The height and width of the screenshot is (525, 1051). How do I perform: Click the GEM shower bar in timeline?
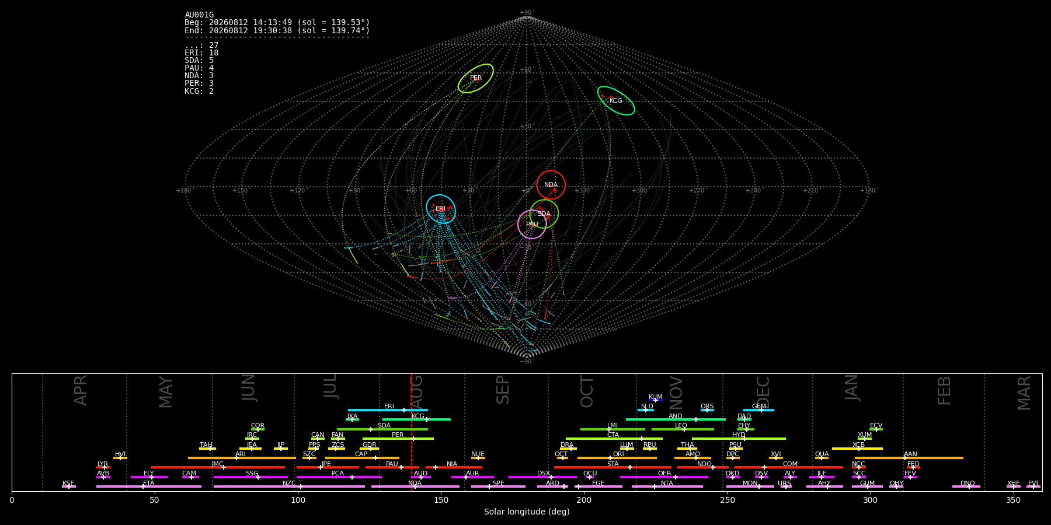(x=758, y=410)
